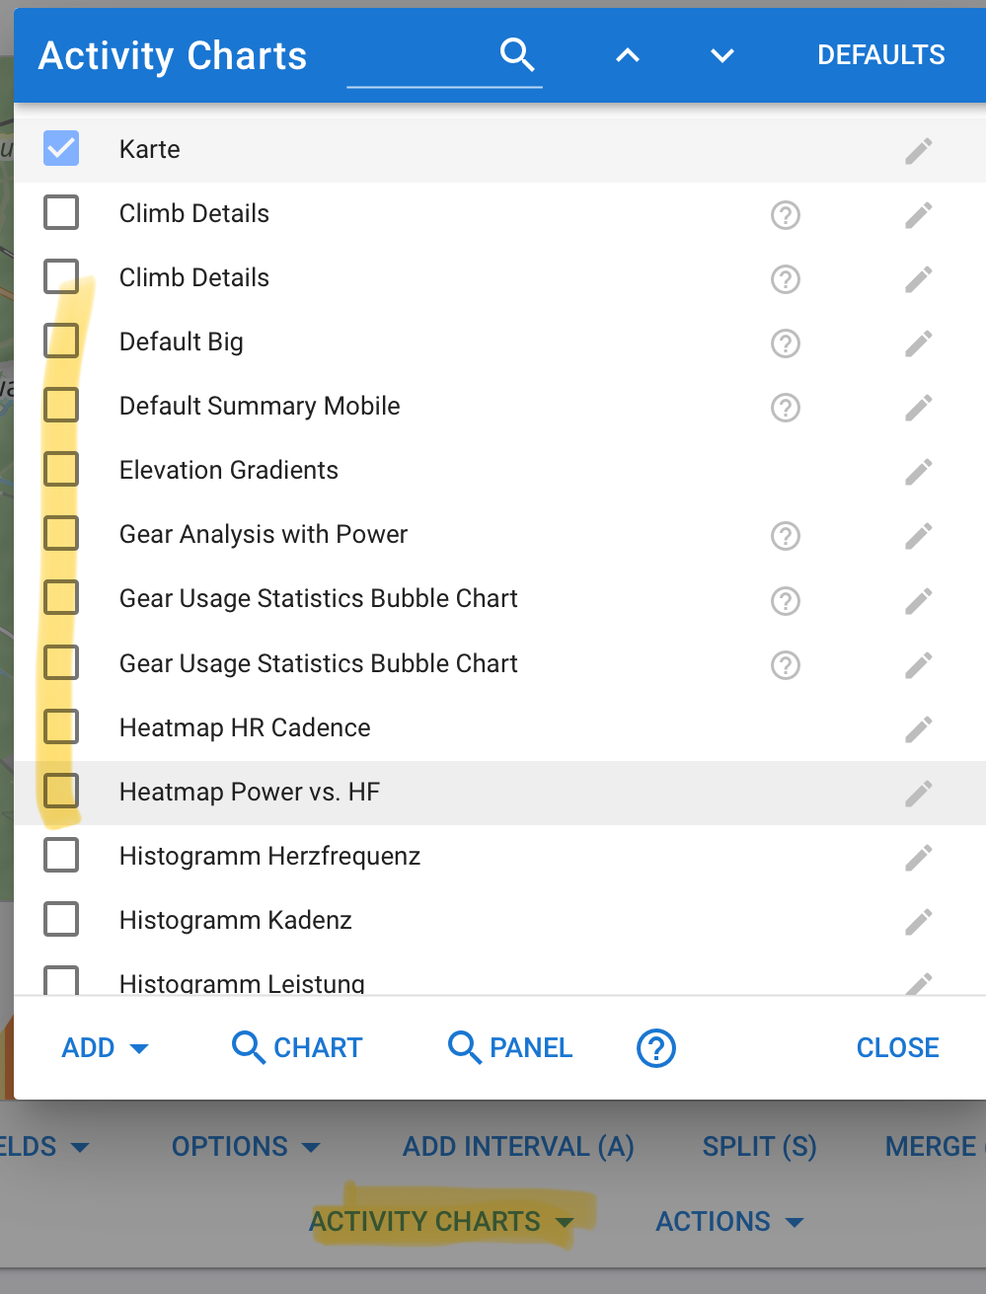Open help icon for Default Big
This screenshot has width=986, height=1294.
(x=786, y=343)
